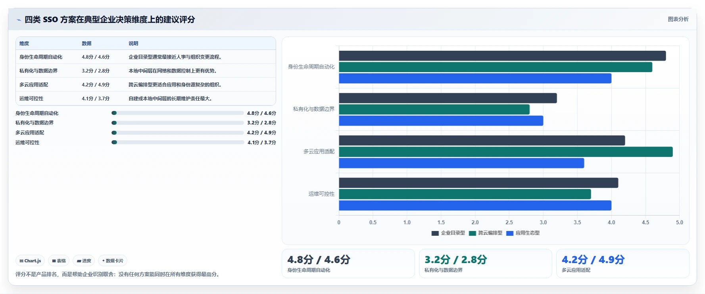Click the card title 四类 SSO 方案 heading
Screen dimensions: 705x294
click(110, 19)
